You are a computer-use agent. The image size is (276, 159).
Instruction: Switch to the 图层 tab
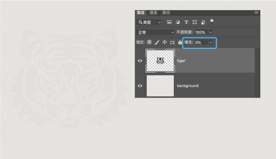(x=141, y=13)
